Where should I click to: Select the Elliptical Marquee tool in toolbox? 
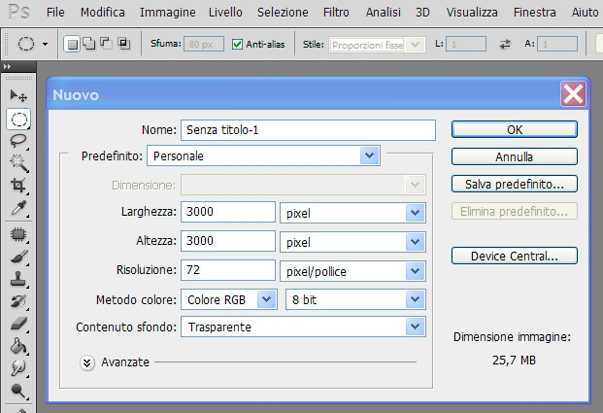[x=18, y=120]
